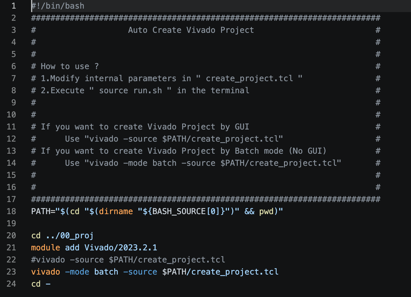The image size is (411, 297).
Task: Click the 'module' keyword on line 21
Action: (x=46, y=247)
